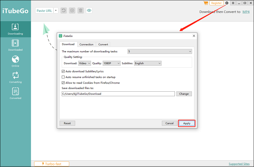
Task: Click the MP4 format link
Action: (x=246, y=12)
